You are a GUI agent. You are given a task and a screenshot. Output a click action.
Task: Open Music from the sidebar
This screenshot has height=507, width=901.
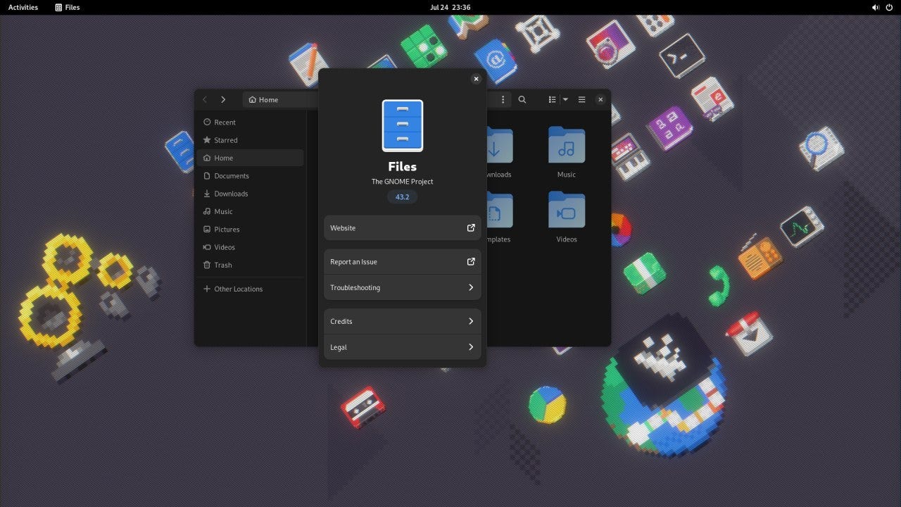click(x=251, y=211)
